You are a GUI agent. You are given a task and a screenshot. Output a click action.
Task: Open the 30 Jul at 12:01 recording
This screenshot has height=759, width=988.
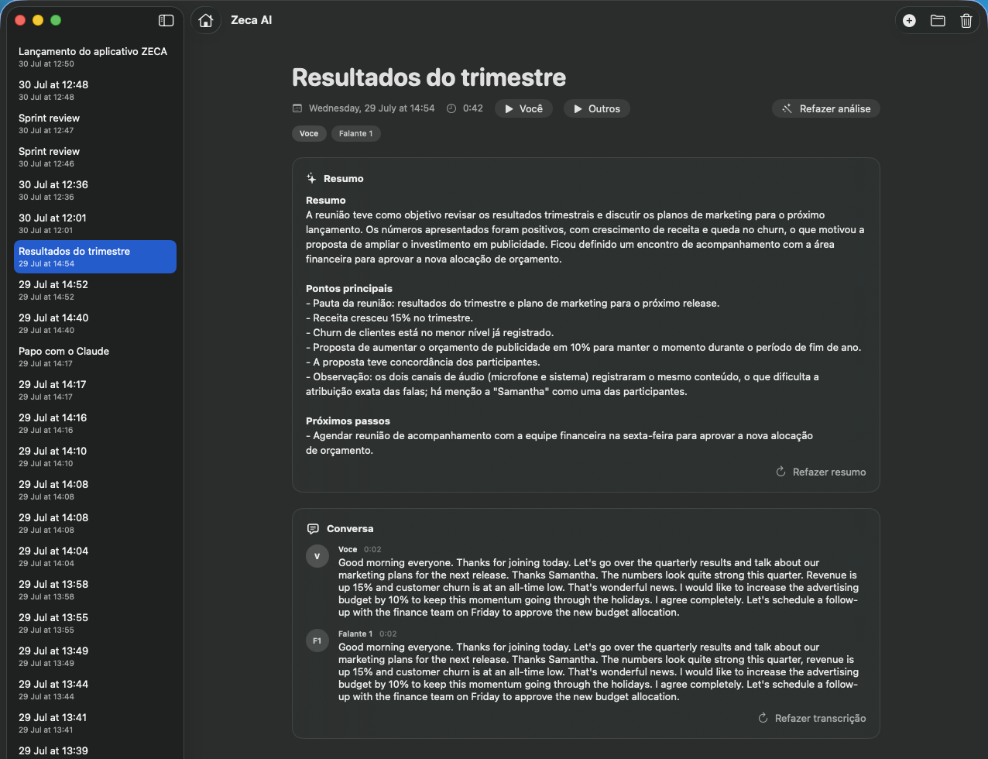pyautogui.click(x=95, y=223)
